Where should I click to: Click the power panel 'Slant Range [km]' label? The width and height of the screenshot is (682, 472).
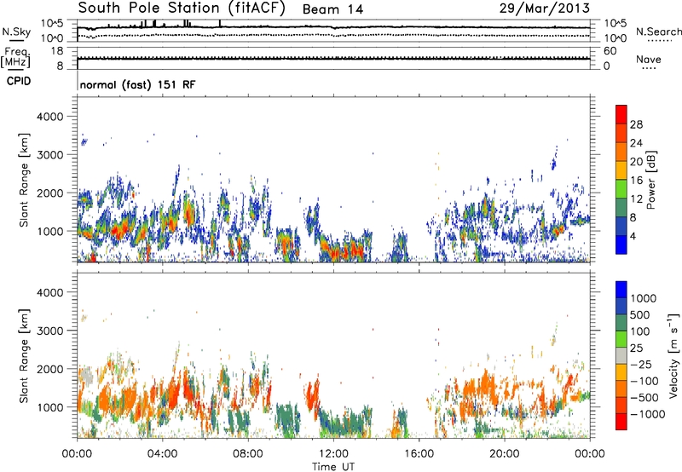click(x=24, y=180)
